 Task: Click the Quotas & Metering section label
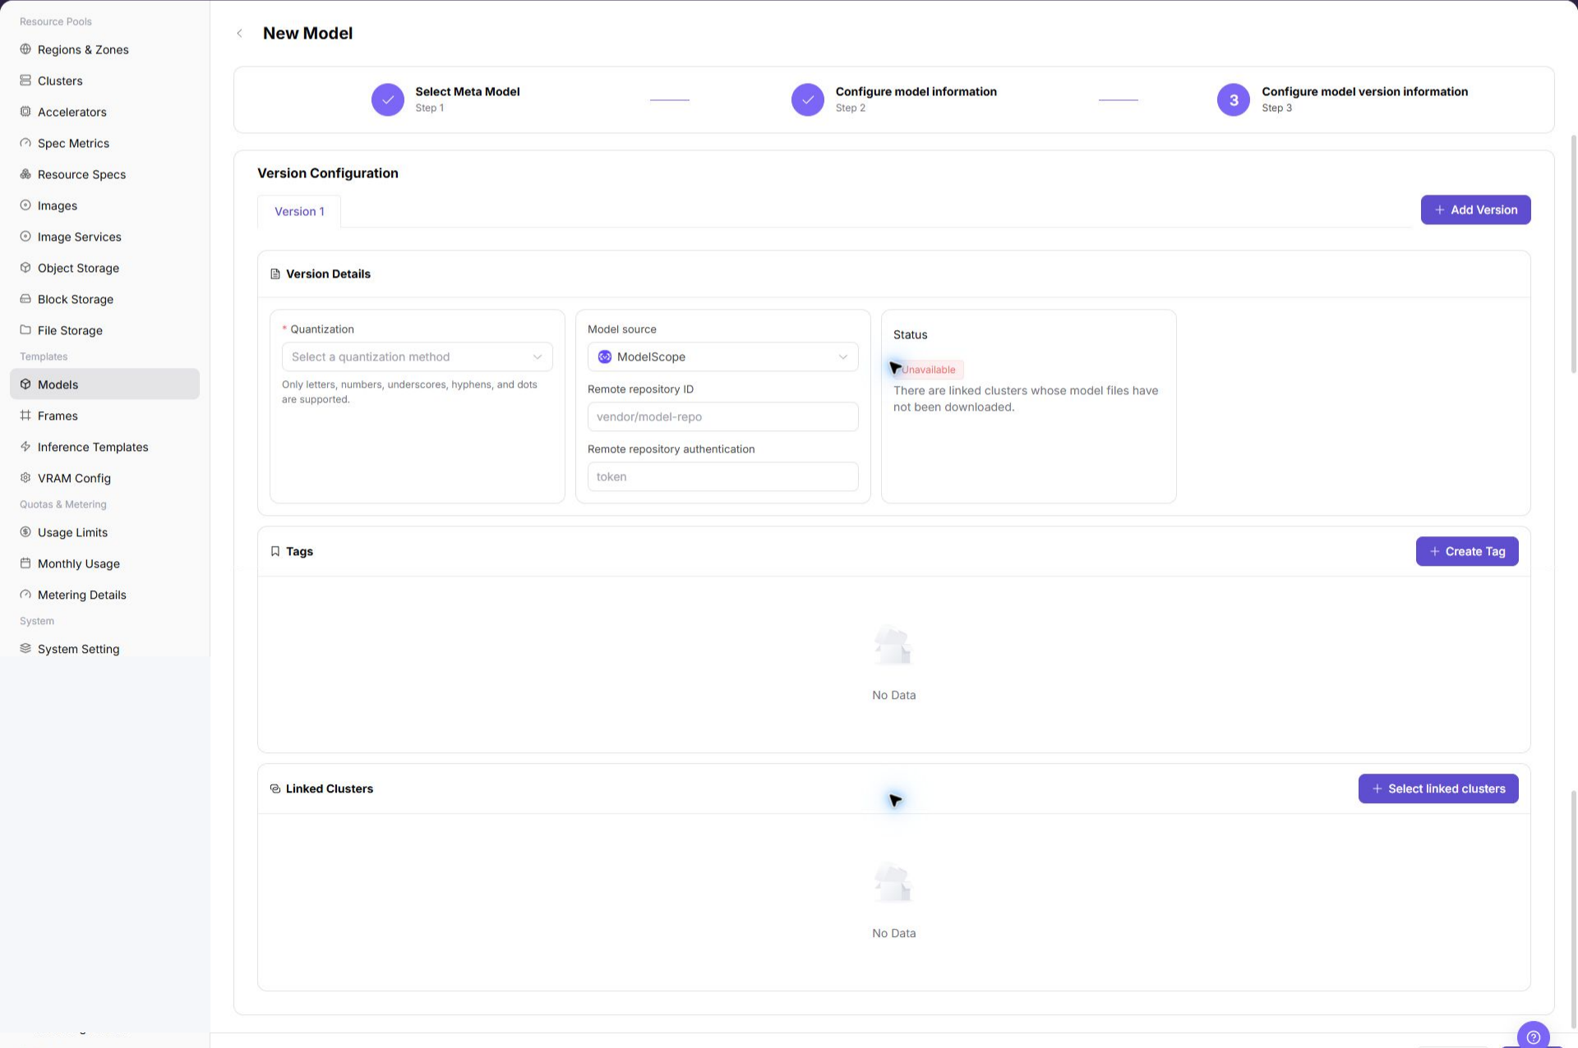coord(63,504)
